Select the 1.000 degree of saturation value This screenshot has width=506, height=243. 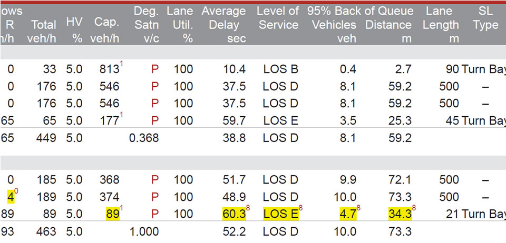pyautogui.click(x=143, y=230)
